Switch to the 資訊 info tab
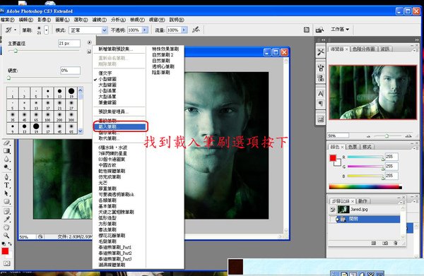The width and height of the screenshot is (424, 276). coord(385,49)
